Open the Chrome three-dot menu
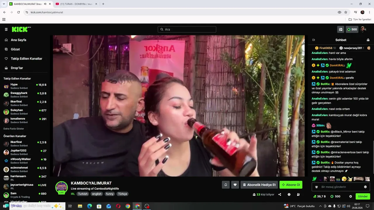Viewport: 374px width, 210px height. pyautogui.click(x=370, y=12)
